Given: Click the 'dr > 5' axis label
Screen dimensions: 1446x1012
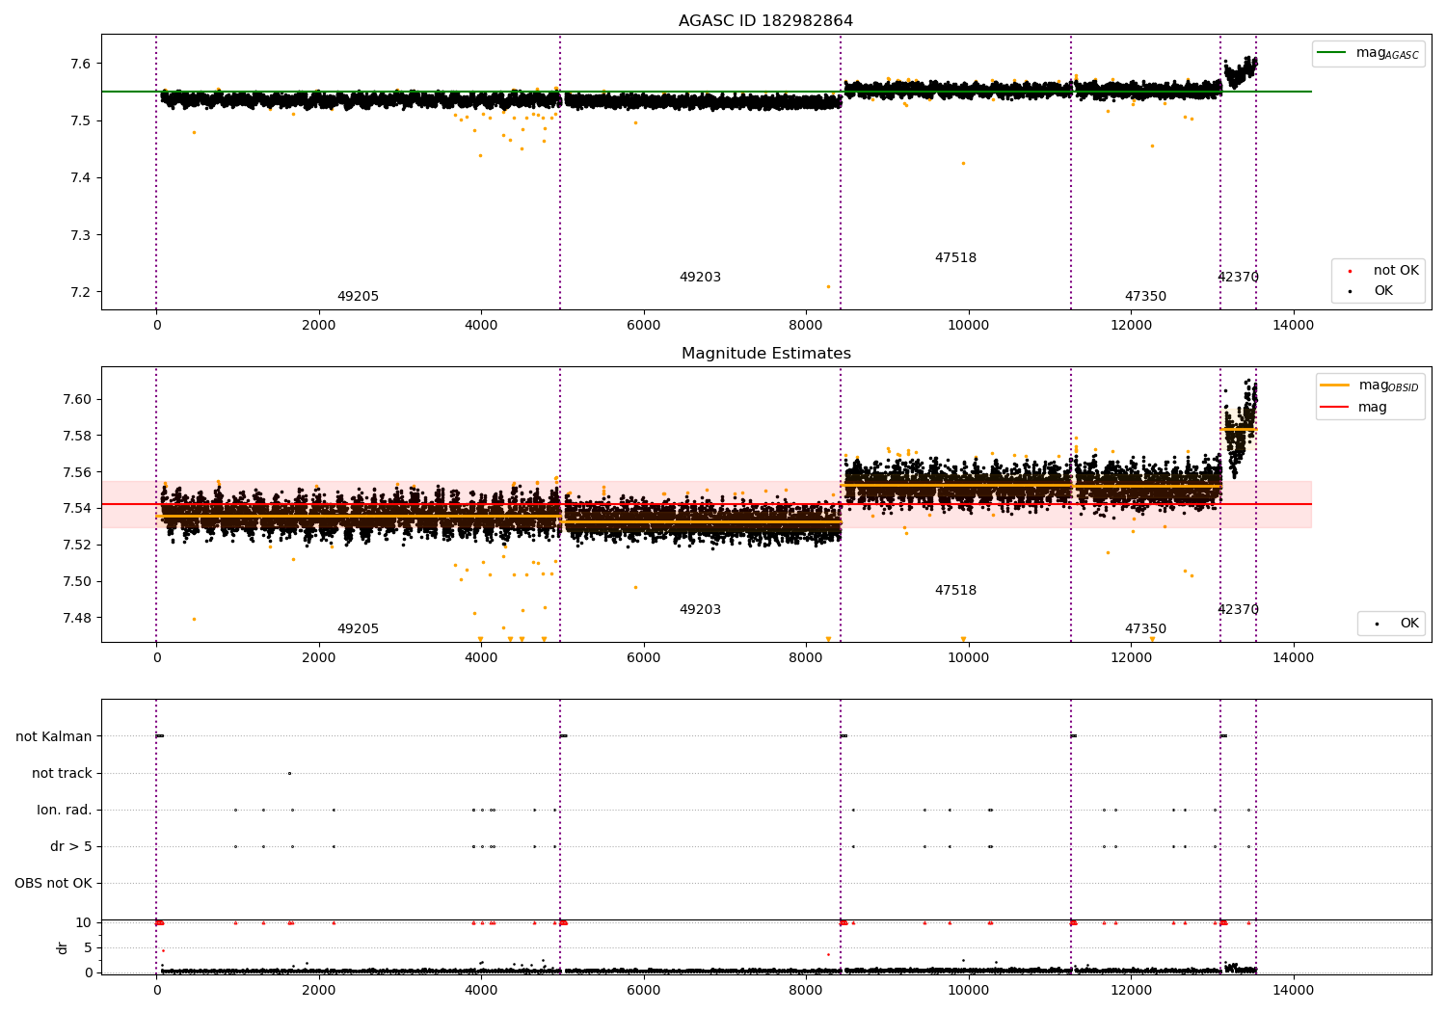Looking at the screenshot, I should point(71,846).
